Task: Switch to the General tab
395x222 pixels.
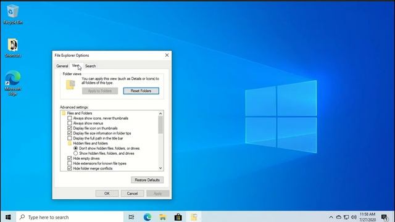Action: tap(62, 66)
